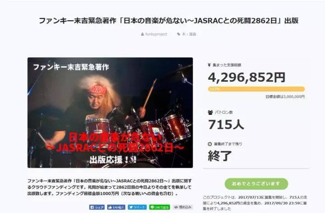
Task: Click the 終了 status text
Action: [220, 156]
